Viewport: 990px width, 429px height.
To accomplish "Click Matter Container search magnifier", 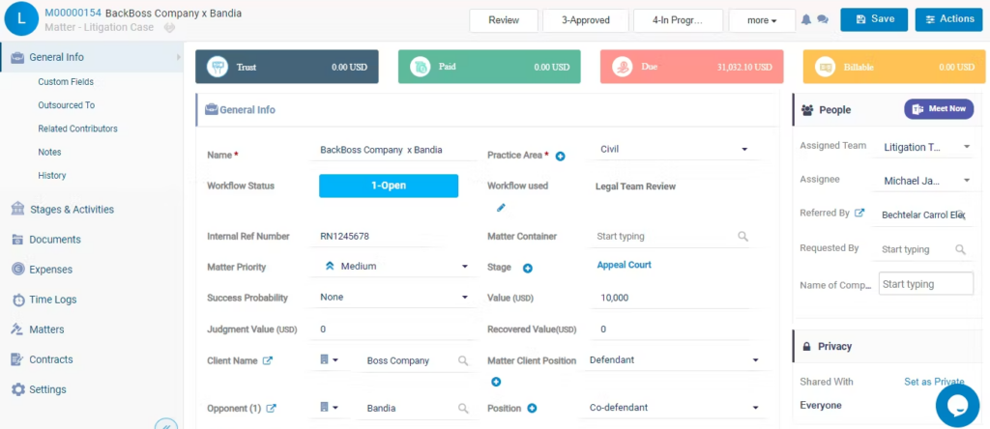I will (743, 237).
